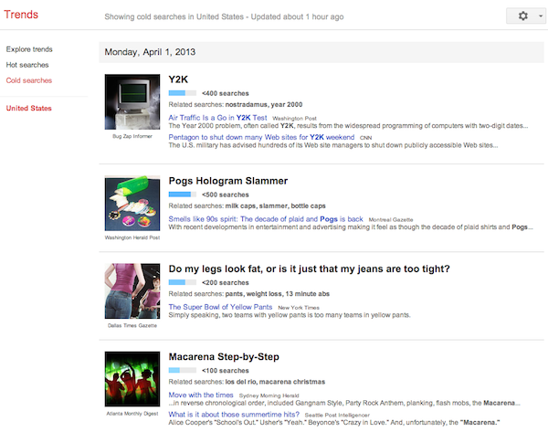The height and width of the screenshot is (432, 548).
Task: Select Cold searches in sidebar
Action: [29, 80]
